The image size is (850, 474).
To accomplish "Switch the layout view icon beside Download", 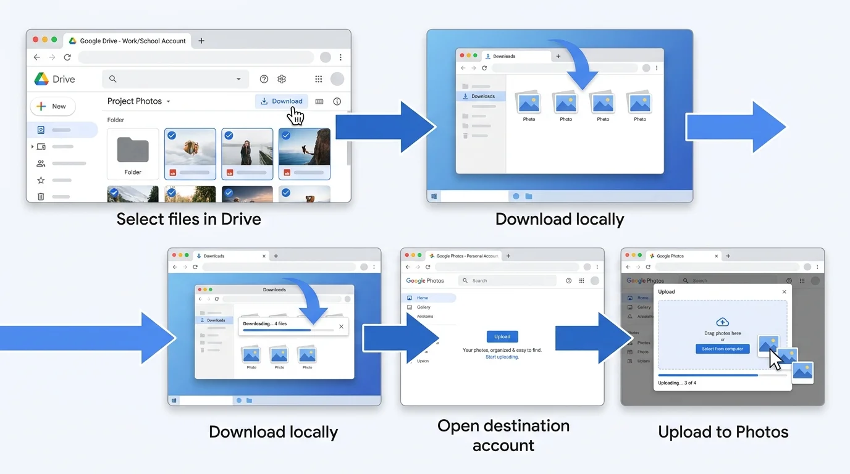I will 319,101.
